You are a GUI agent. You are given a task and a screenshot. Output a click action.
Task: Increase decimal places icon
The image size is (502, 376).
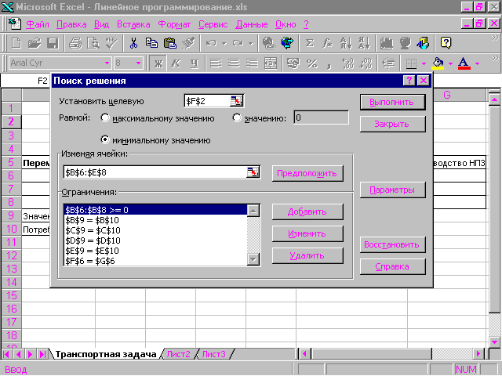click(x=348, y=63)
